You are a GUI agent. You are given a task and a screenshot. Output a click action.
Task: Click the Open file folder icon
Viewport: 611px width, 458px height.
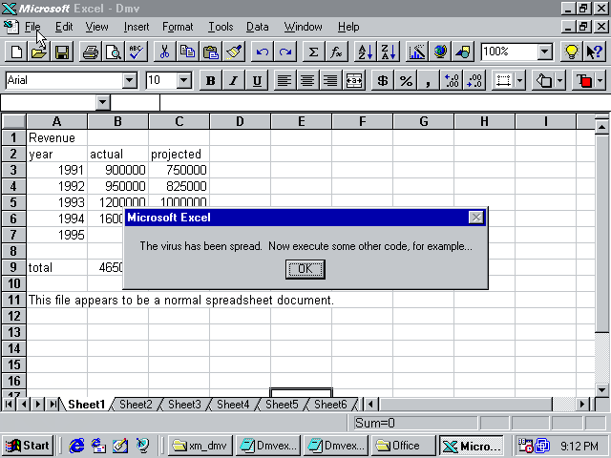pos(38,52)
